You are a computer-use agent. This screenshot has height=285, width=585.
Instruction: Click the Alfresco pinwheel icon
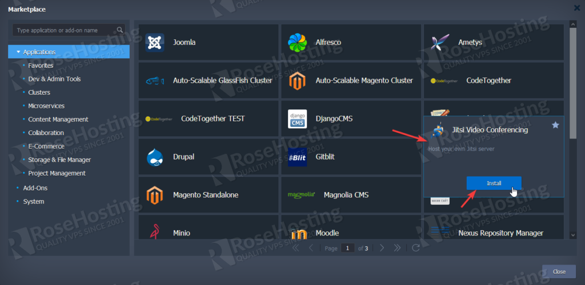pyautogui.click(x=297, y=42)
